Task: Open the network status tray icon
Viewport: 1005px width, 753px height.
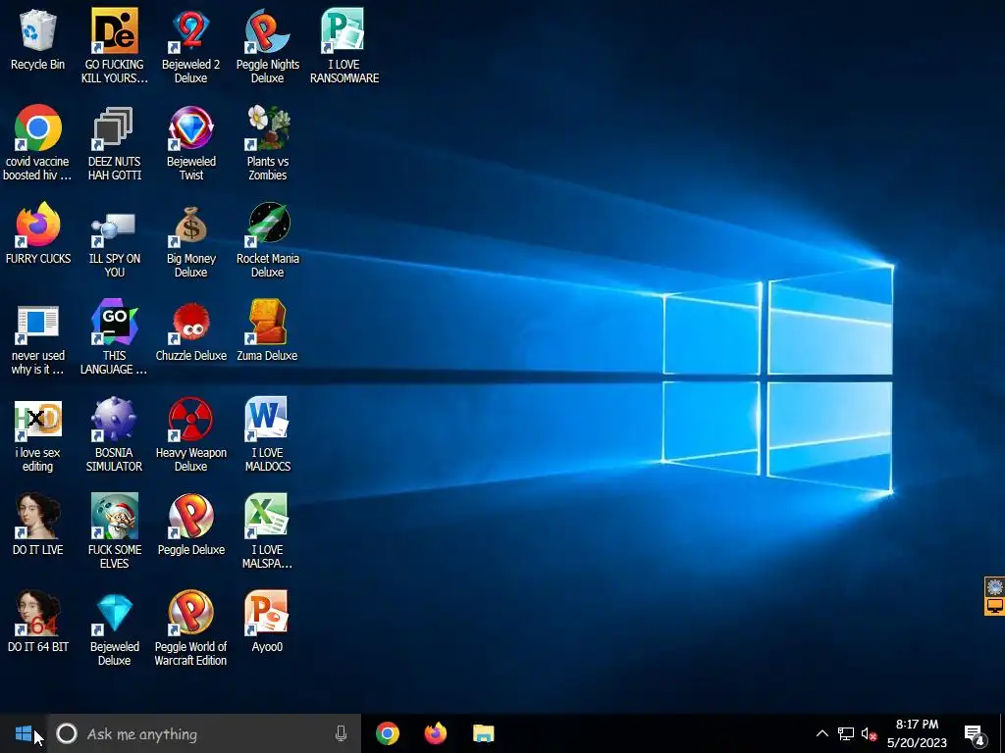Action: click(x=846, y=733)
